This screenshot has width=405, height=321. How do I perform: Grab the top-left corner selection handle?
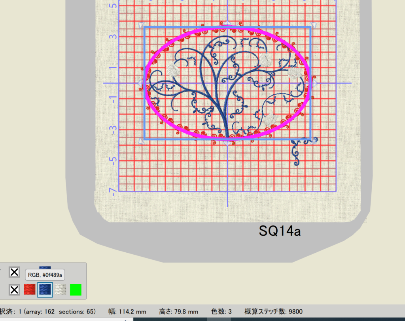click(141, 25)
